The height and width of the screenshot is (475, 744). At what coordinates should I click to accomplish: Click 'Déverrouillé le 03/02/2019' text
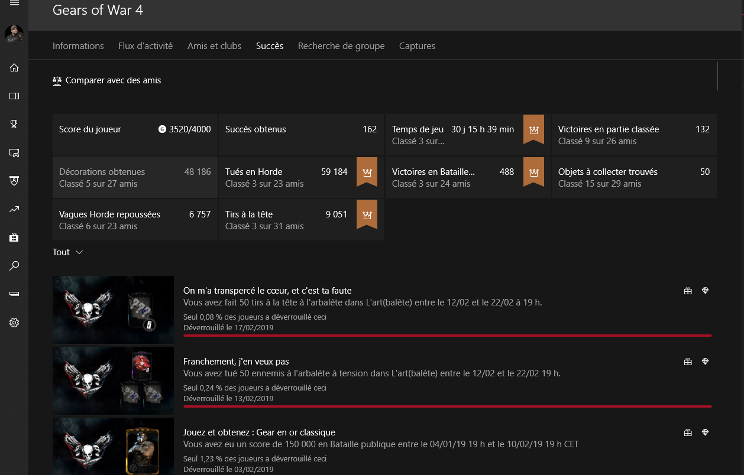coord(228,470)
